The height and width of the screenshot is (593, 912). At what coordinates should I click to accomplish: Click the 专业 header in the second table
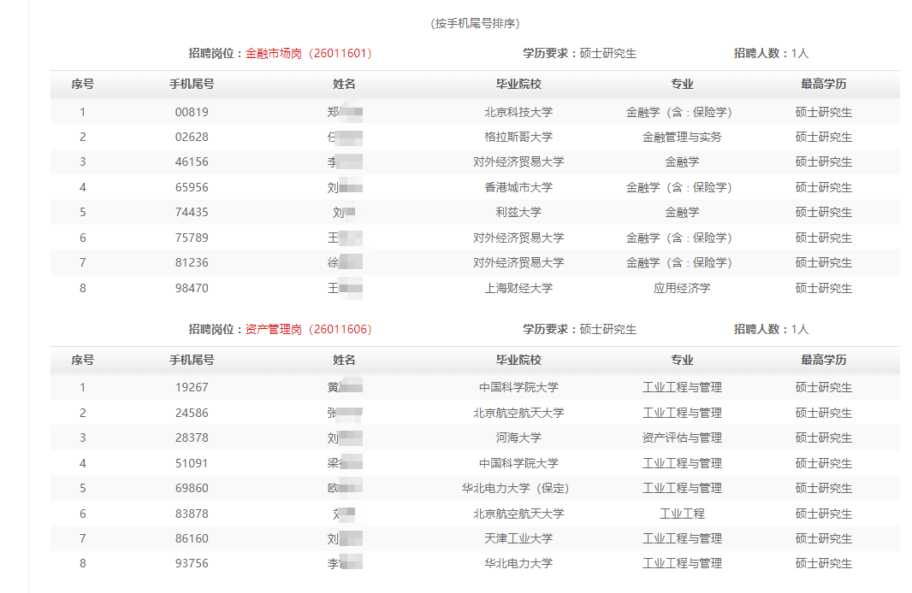682,360
